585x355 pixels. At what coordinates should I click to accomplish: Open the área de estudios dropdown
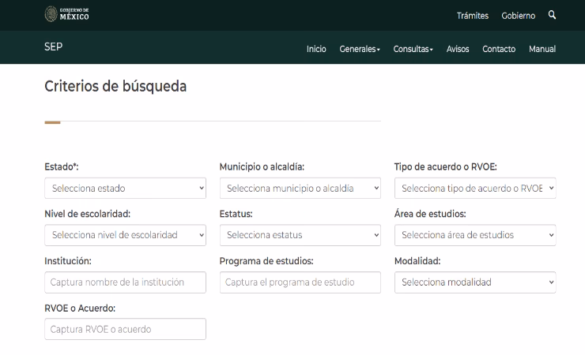coord(475,235)
